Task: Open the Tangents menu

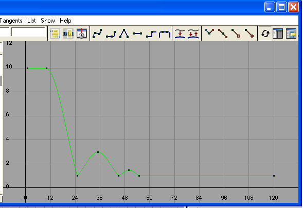Action: pos(11,21)
